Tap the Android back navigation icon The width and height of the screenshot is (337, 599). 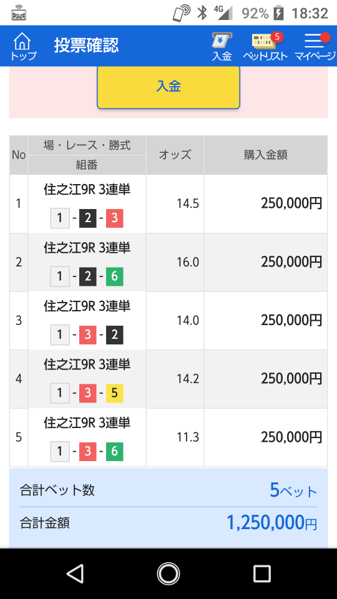click(76, 573)
